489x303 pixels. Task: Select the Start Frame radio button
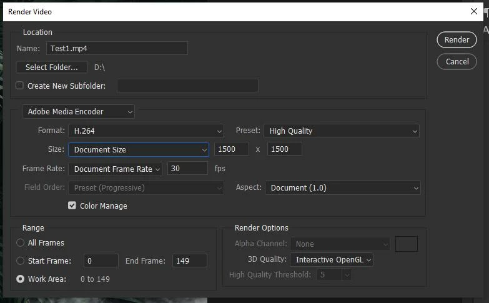pos(20,261)
